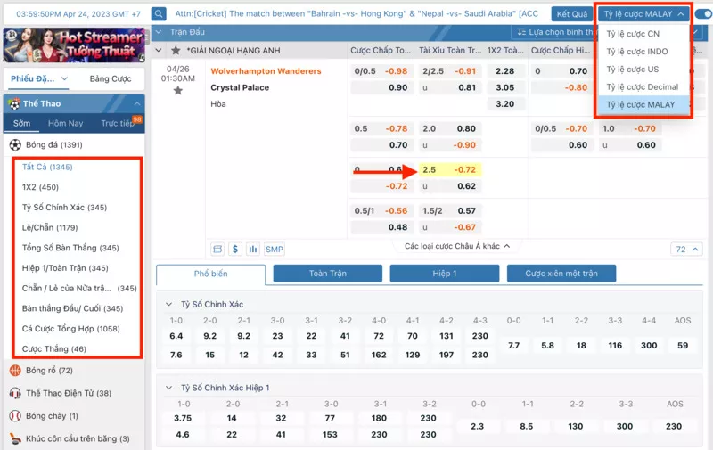Select the Phổ biến tab
Screen dimensions: 713x450
coord(210,274)
